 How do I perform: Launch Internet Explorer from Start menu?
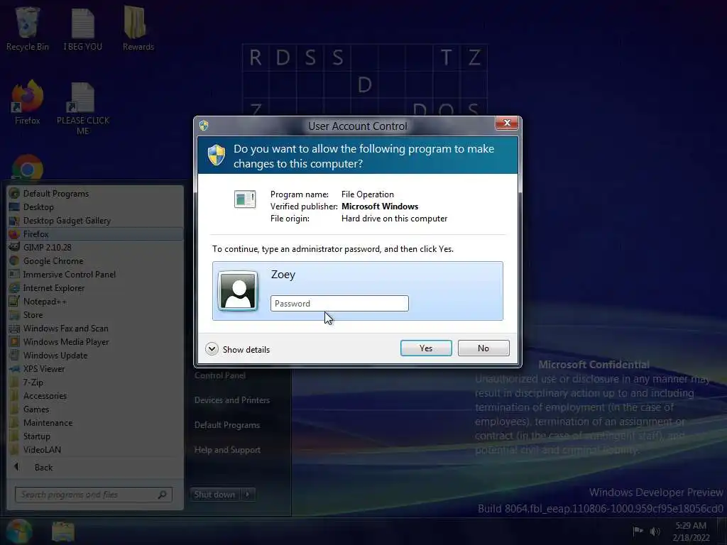[x=95, y=288]
